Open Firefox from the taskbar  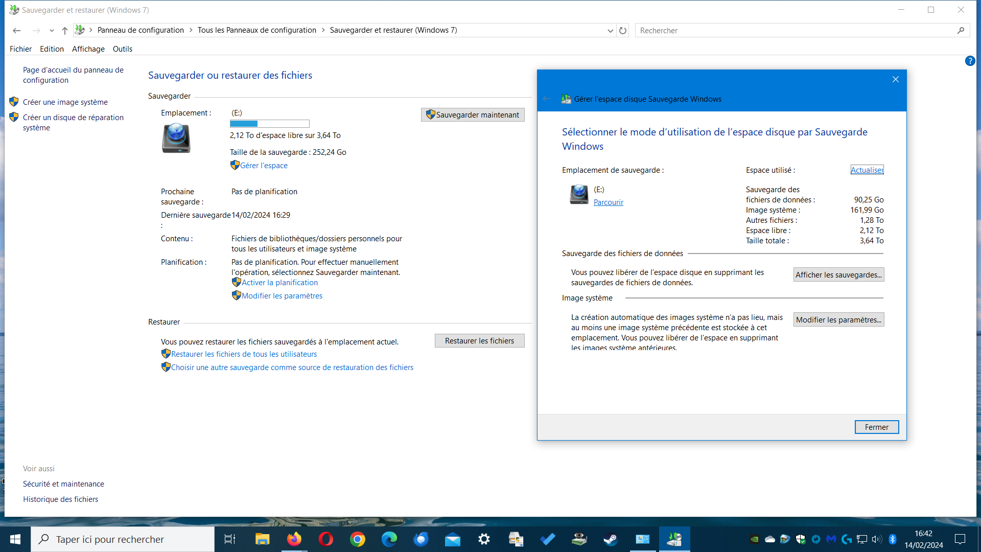tap(294, 539)
